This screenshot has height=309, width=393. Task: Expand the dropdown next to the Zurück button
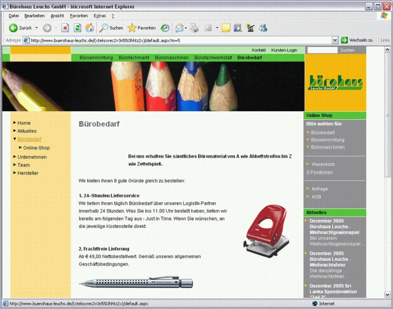click(36, 28)
